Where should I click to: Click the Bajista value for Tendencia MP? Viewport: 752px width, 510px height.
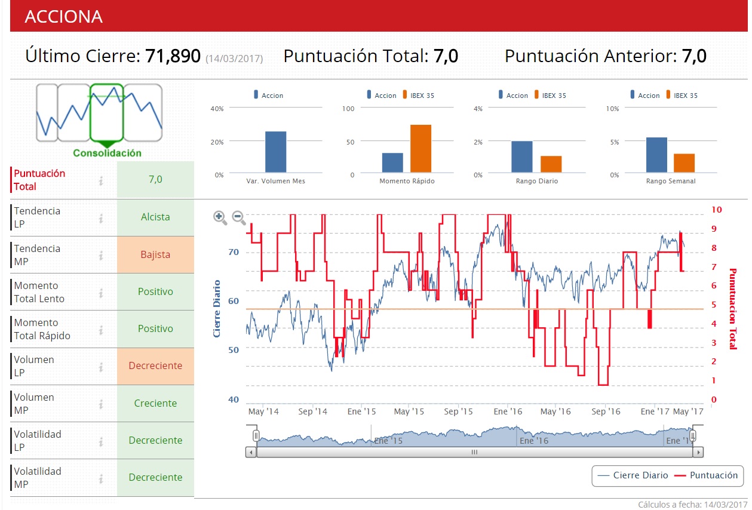click(x=155, y=254)
